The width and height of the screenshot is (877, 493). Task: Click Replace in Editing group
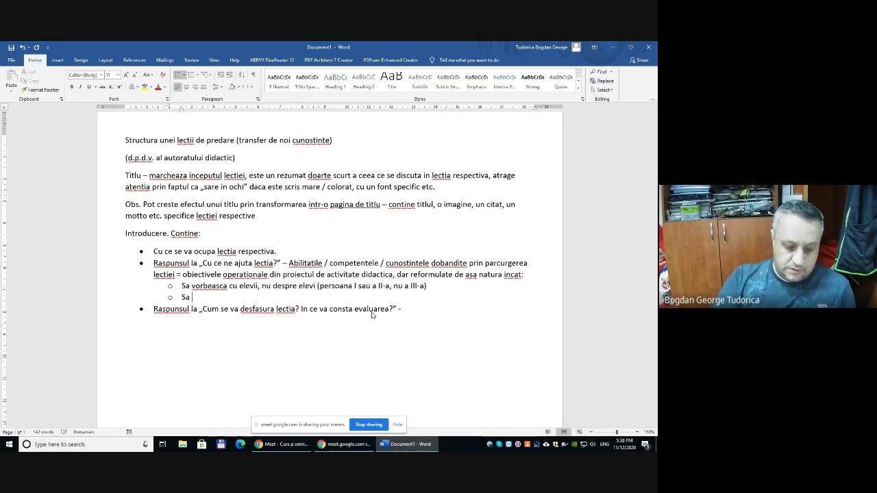(603, 81)
